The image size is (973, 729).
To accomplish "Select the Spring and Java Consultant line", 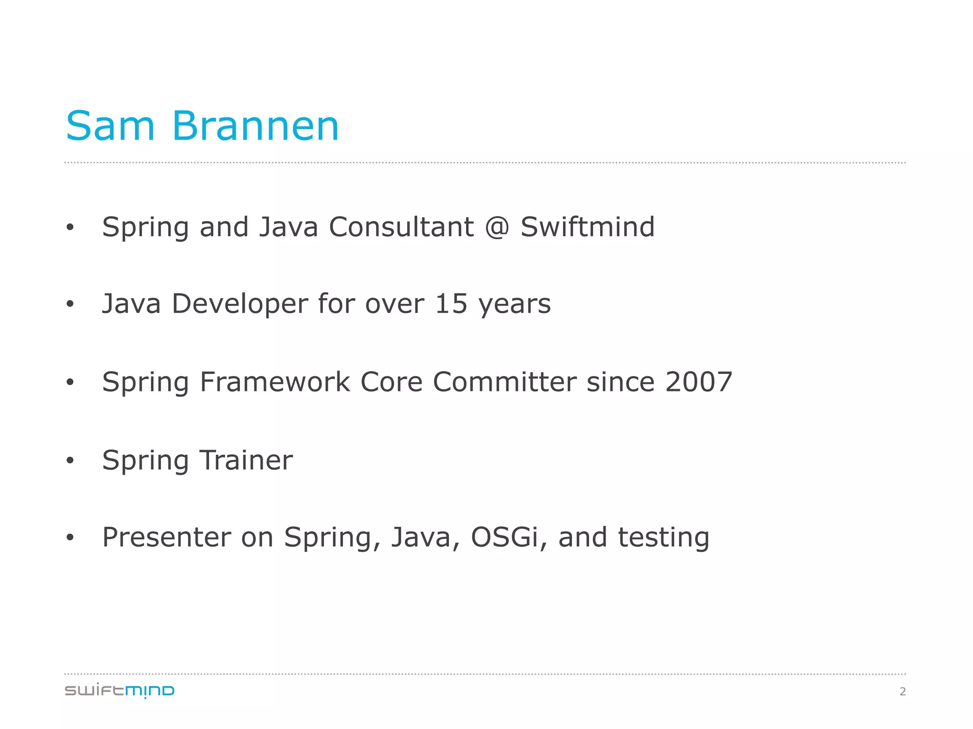I will [378, 227].
